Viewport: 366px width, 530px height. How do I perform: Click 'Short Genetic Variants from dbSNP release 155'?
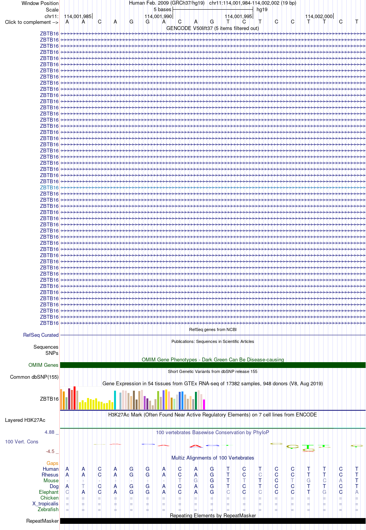point(213,371)
